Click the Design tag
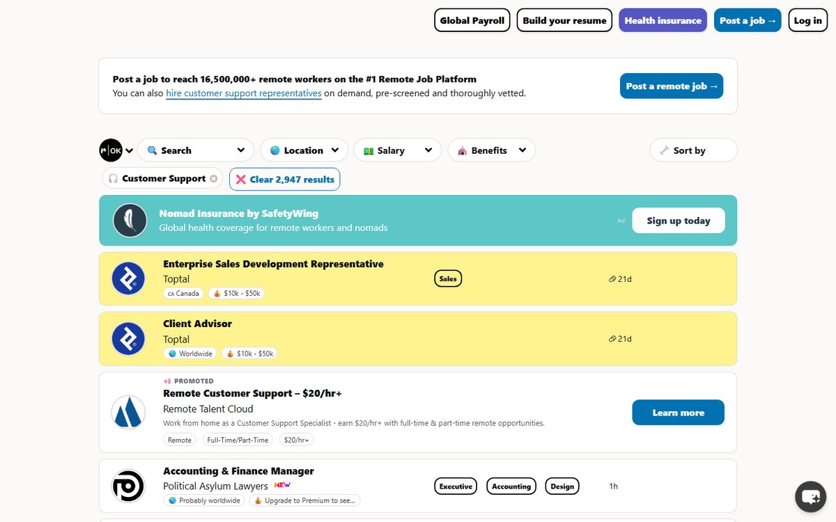Screen dimensions: 836x522 [562, 487]
